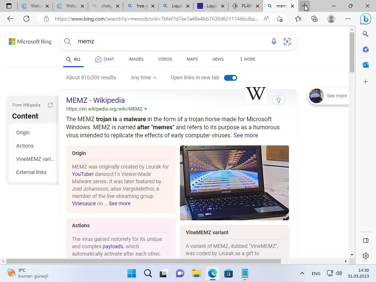Open the MEMZ - Wikipedia result link
The height and width of the screenshot is (282, 376).
click(95, 100)
